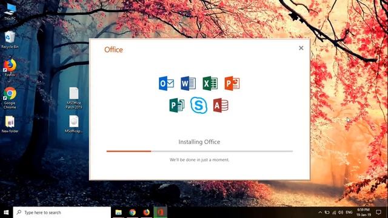Select Recycle Bin desktop icon

click(10, 40)
